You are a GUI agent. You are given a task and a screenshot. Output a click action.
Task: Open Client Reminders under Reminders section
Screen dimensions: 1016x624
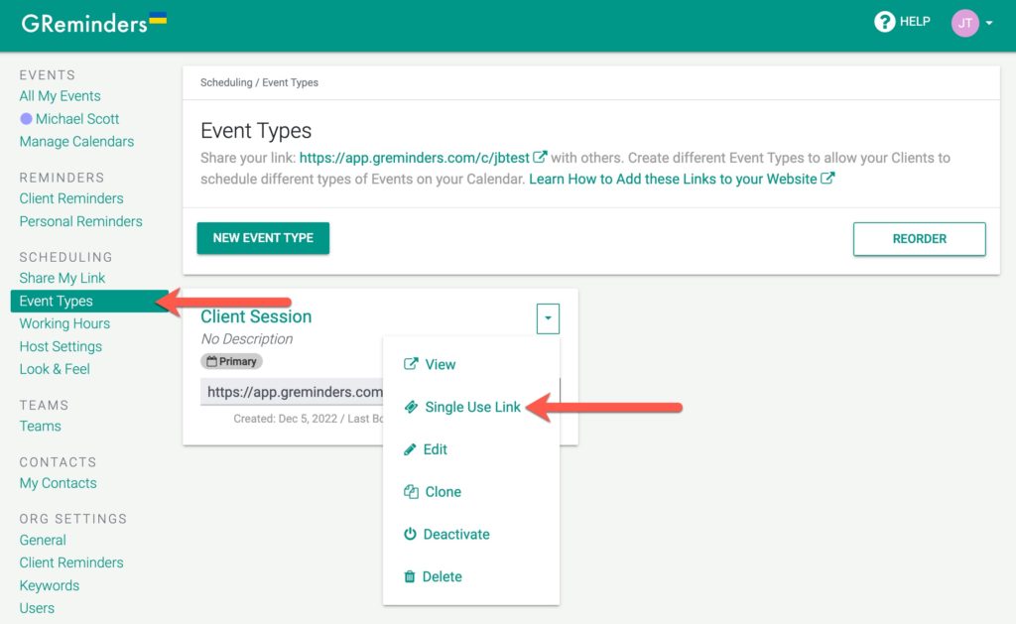pos(71,198)
